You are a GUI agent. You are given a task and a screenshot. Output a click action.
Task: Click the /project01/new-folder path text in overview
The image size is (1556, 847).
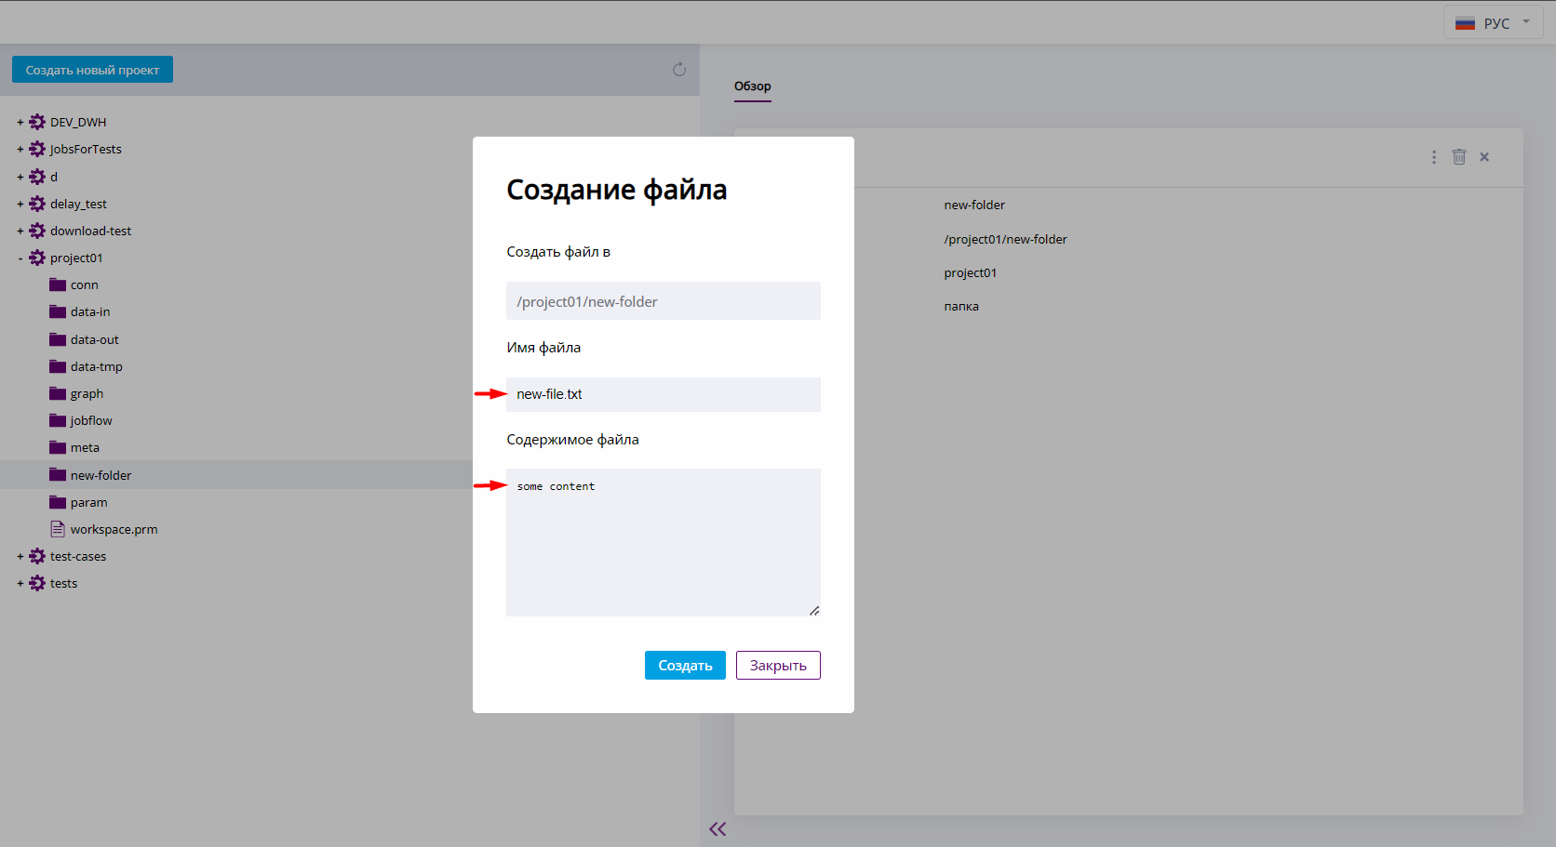click(1006, 239)
